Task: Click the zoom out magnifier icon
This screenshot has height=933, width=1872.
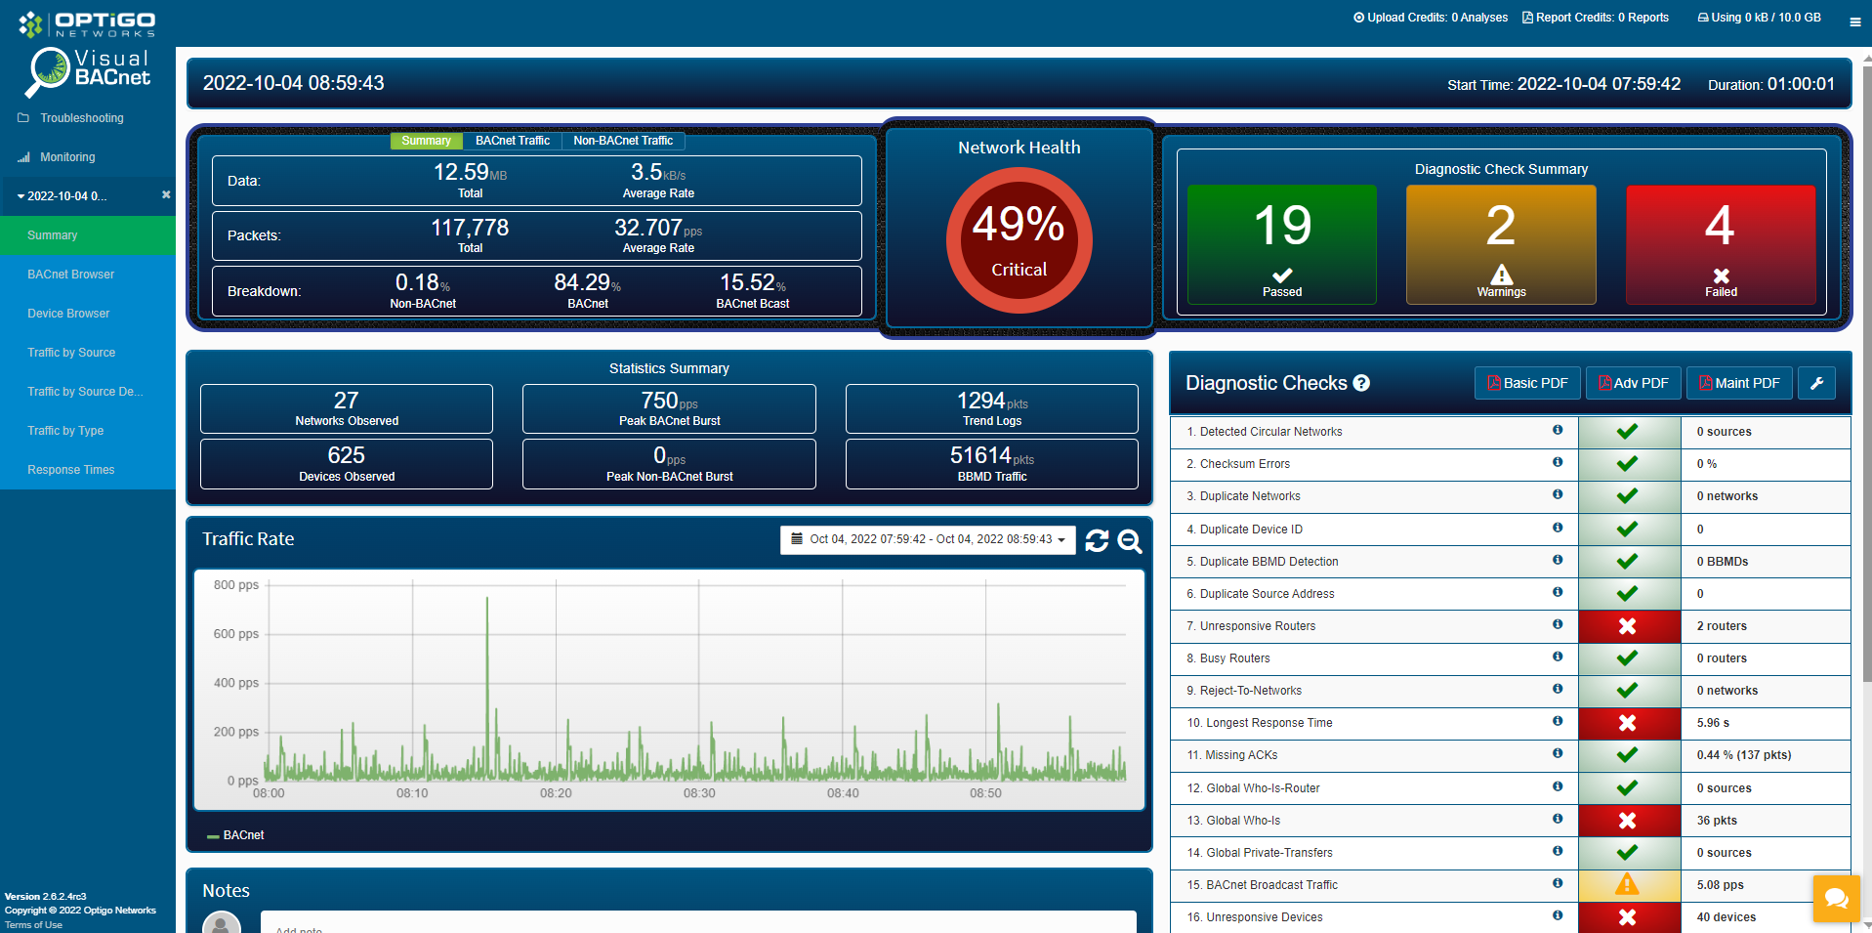Action: (x=1130, y=540)
